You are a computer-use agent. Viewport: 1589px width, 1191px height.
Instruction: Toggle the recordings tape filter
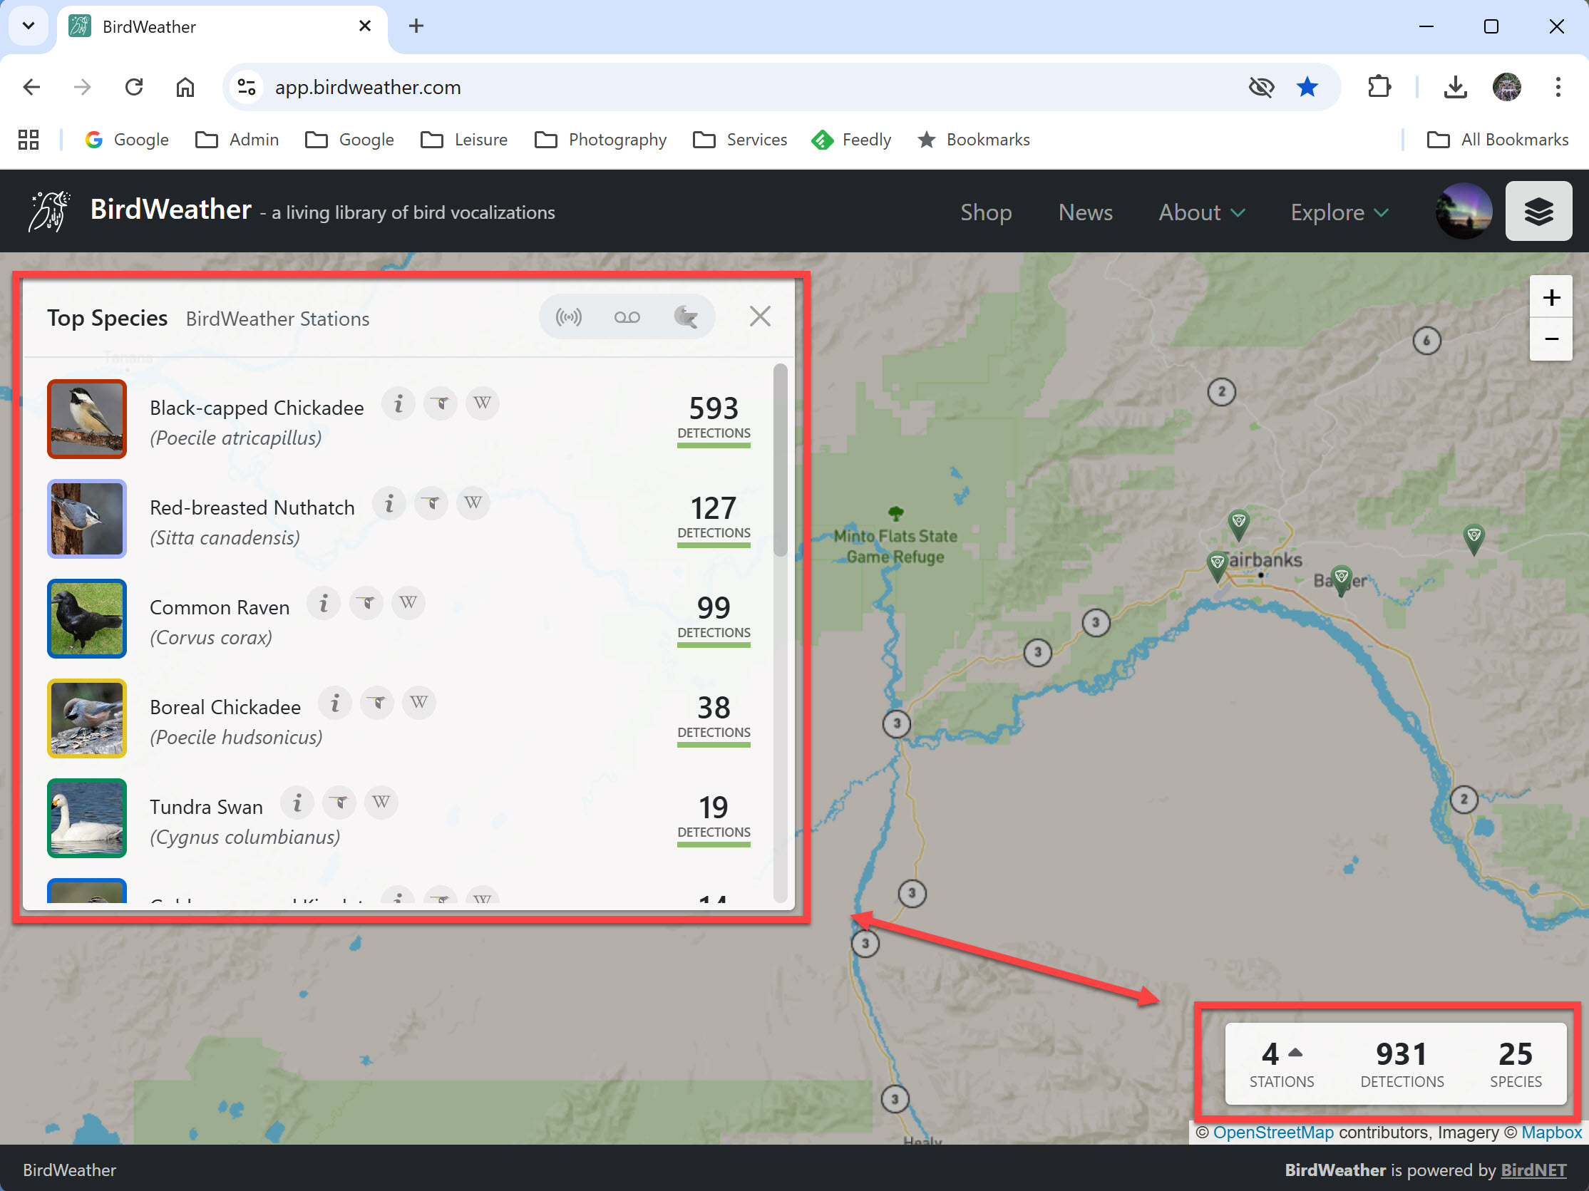point(627,316)
